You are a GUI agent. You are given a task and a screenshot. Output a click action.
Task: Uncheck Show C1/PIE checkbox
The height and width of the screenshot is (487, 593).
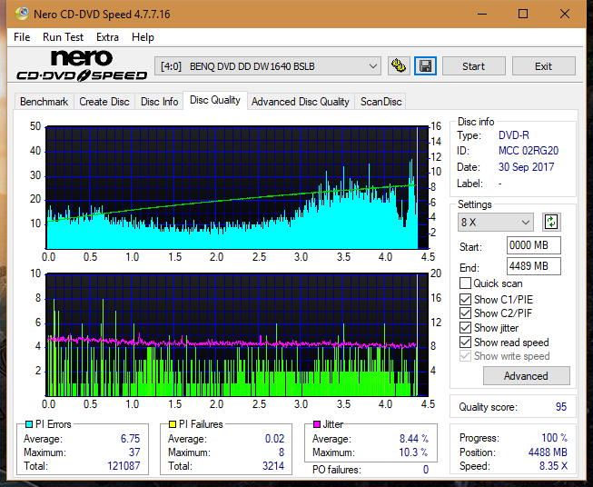[x=465, y=299]
